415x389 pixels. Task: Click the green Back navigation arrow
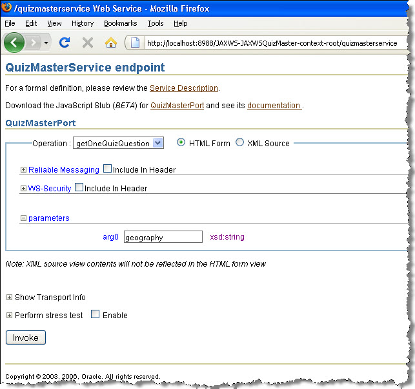(x=15, y=43)
